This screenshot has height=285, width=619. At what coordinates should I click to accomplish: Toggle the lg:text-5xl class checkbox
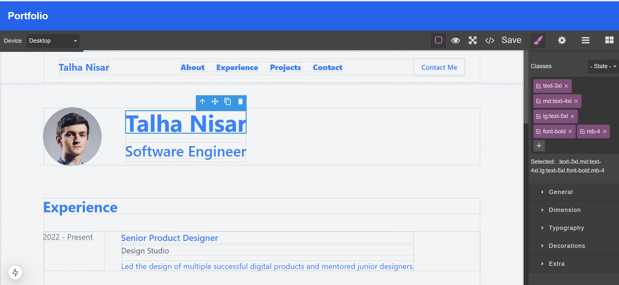click(x=539, y=116)
